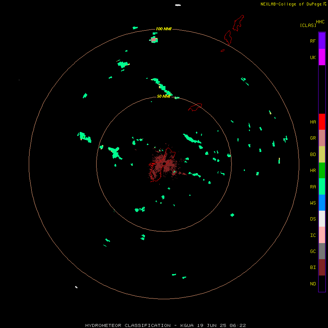Click the BI brown legend swatch

click(322, 268)
